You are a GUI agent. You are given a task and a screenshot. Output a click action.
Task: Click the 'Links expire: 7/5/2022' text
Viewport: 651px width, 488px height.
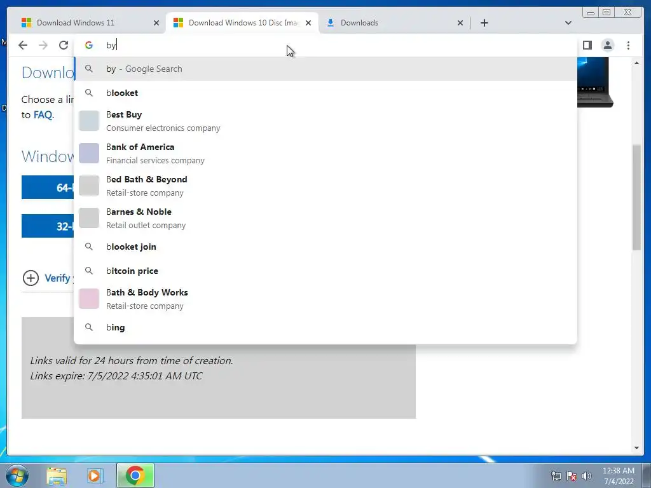coord(116,376)
